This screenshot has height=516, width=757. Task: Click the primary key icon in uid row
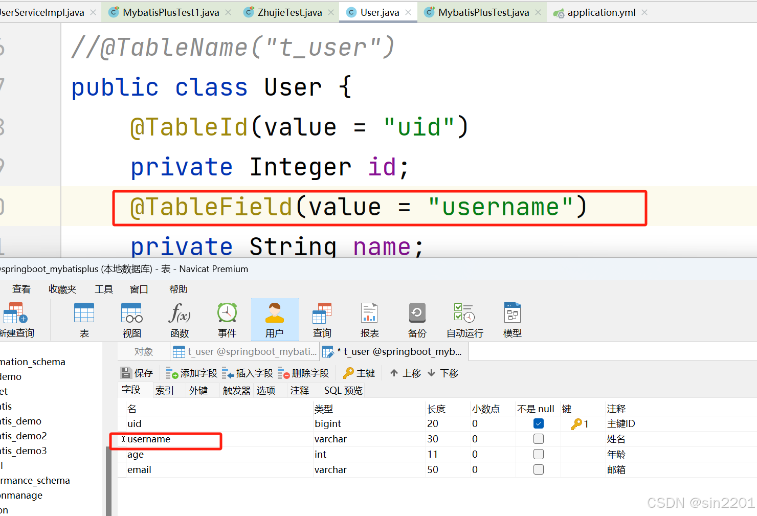pyautogui.click(x=576, y=423)
